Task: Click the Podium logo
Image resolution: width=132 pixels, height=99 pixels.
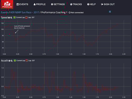Action: [7, 4]
